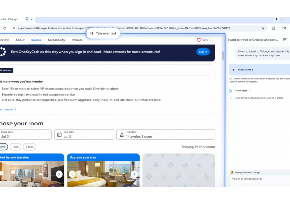Show previous photo on Upgrade your stay card
Screen dimensions: 290x209
[x=72, y=174]
